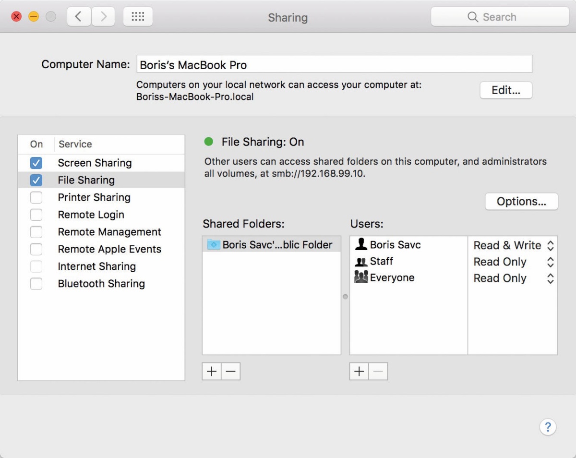The height and width of the screenshot is (458, 576).
Task: Toggle the Internet Sharing checkbox
Action: [x=36, y=266]
